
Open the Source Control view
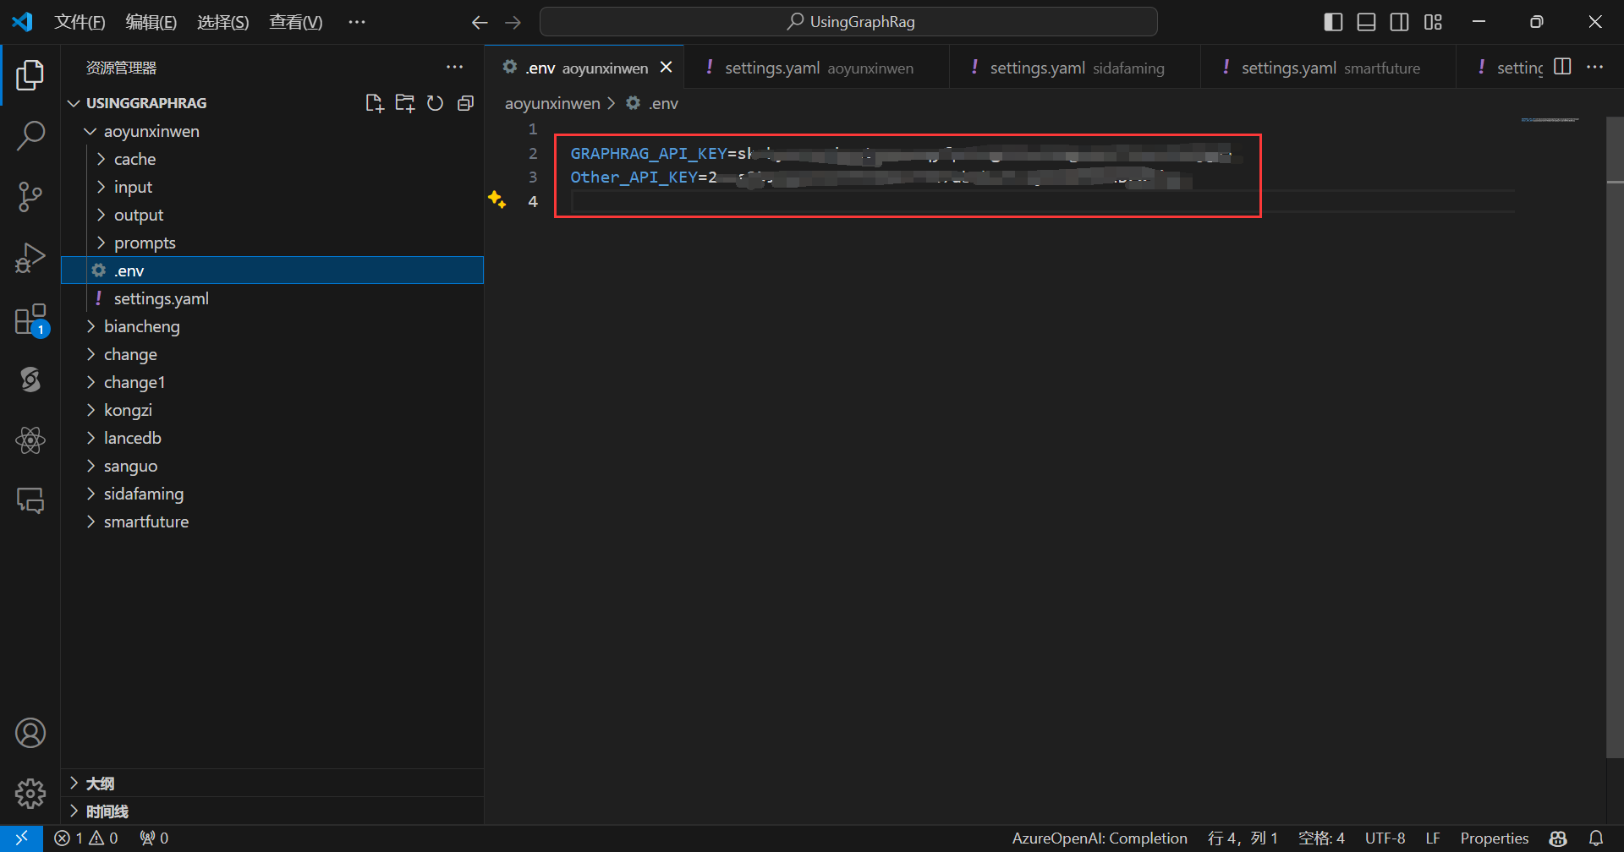[x=30, y=196]
